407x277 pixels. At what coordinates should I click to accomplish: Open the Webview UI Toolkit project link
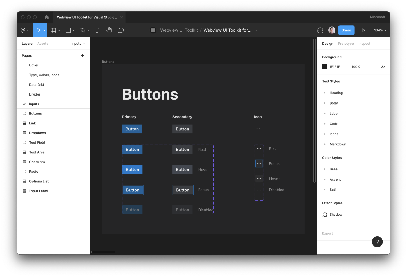179,30
